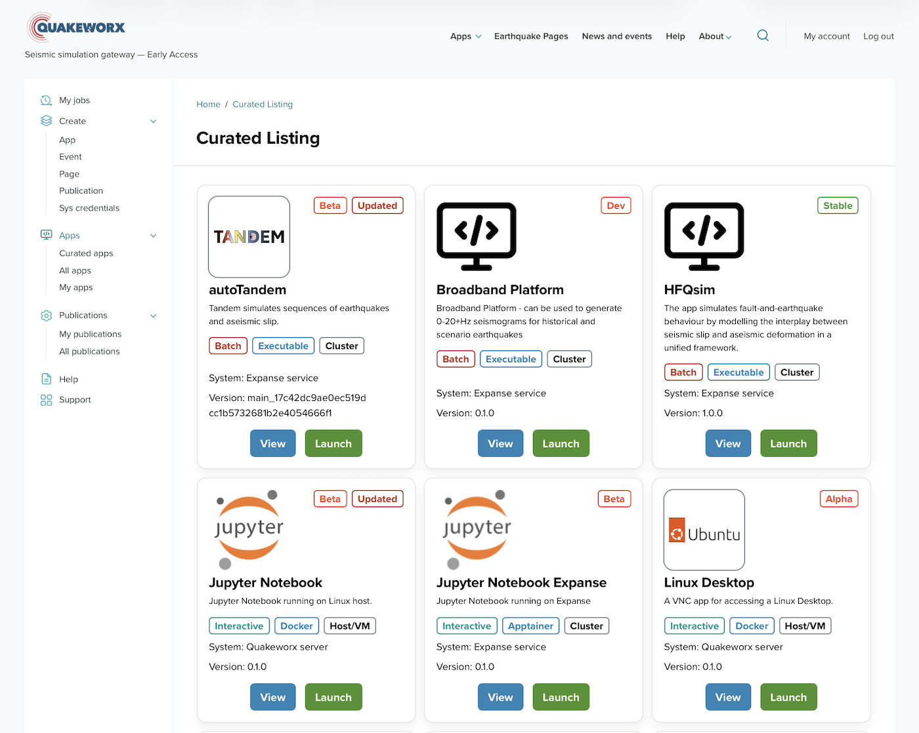Open News and events menu item
Screen dimensions: 919x733
(x=616, y=36)
